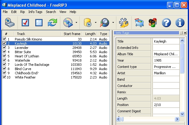189x125 pixels.
Task: Click the FreeRIP title bar app icon
Action: pos(4,5)
